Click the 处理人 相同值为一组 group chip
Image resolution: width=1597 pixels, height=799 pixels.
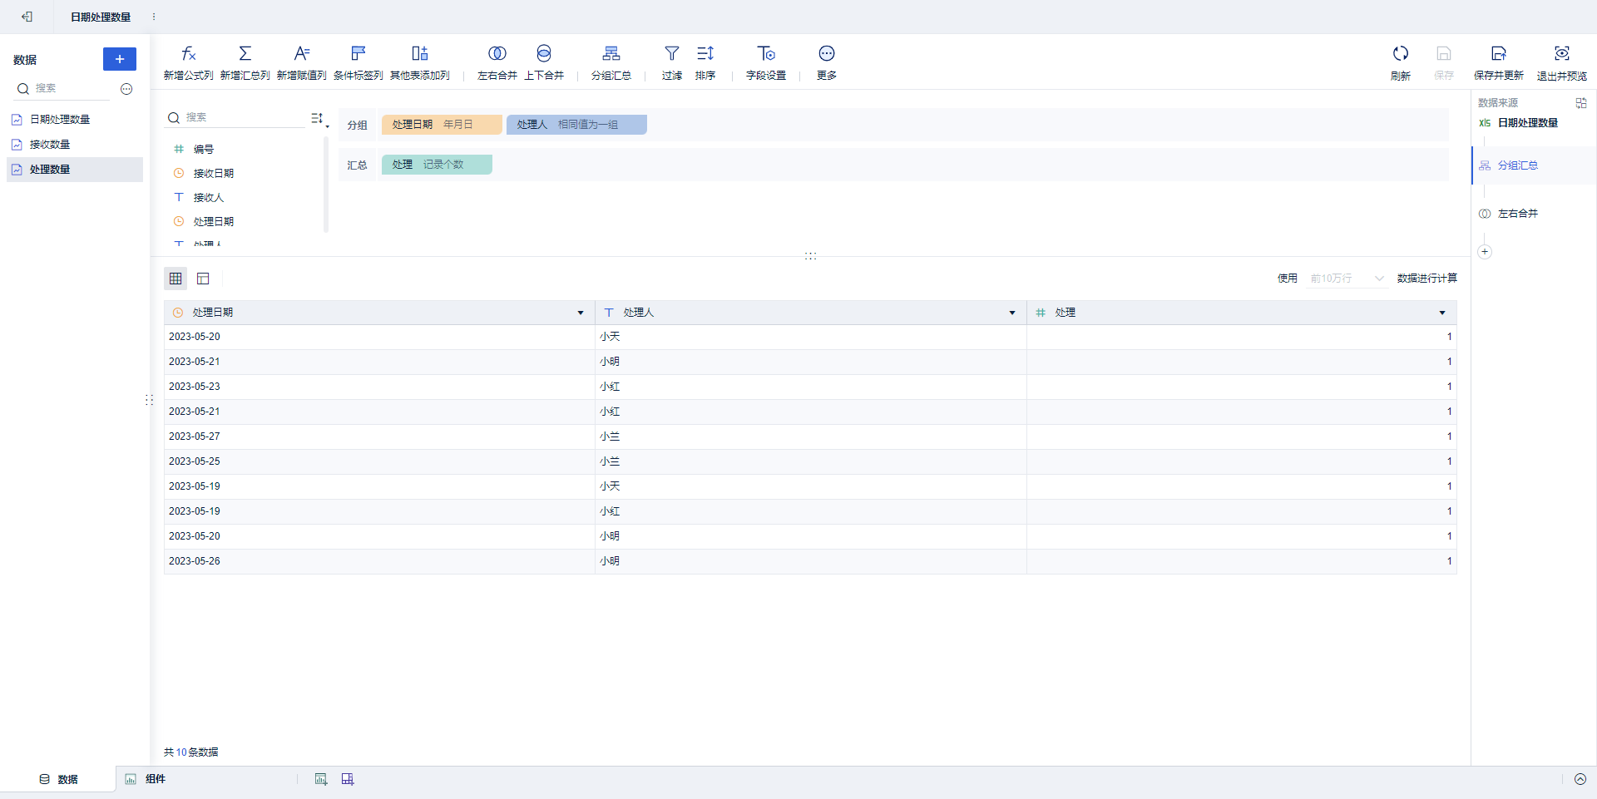(x=576, y=125)
